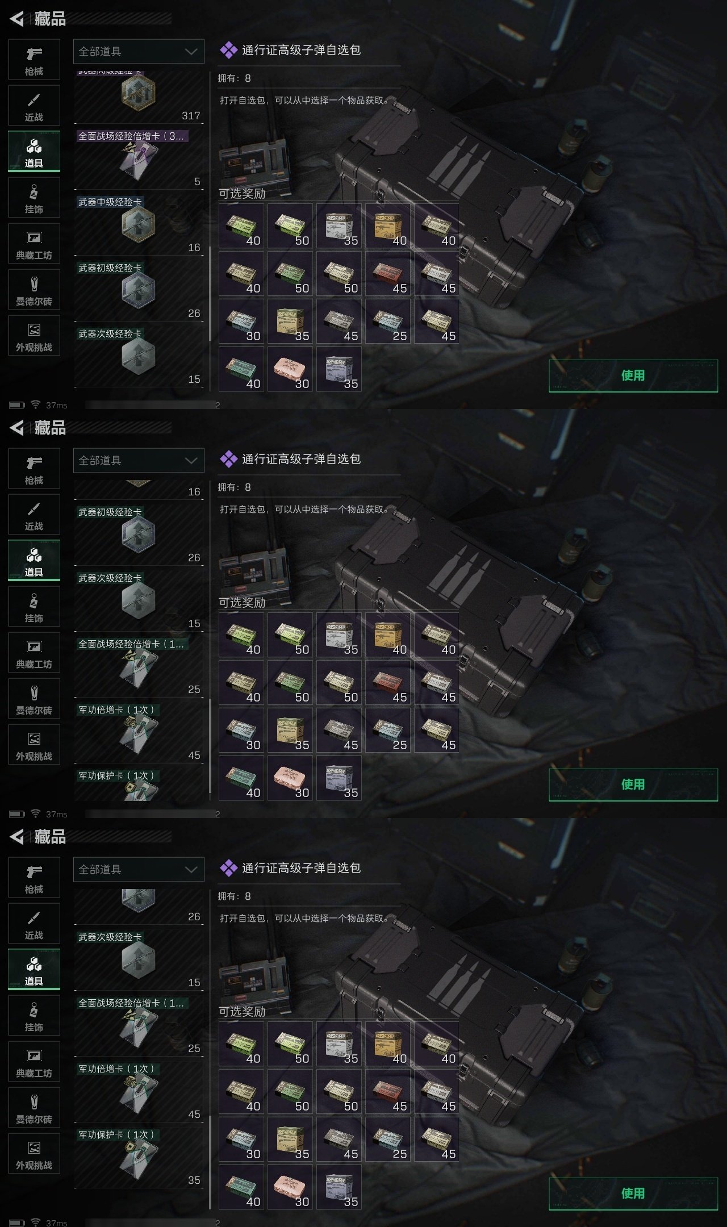Choose the red 45-count ammo box in the bottom grid
Screen dimensions: 727x1227
[388, 1092]
